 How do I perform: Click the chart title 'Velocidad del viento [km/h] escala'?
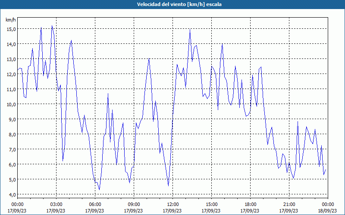pyautogui.click(x=179, y=4)
